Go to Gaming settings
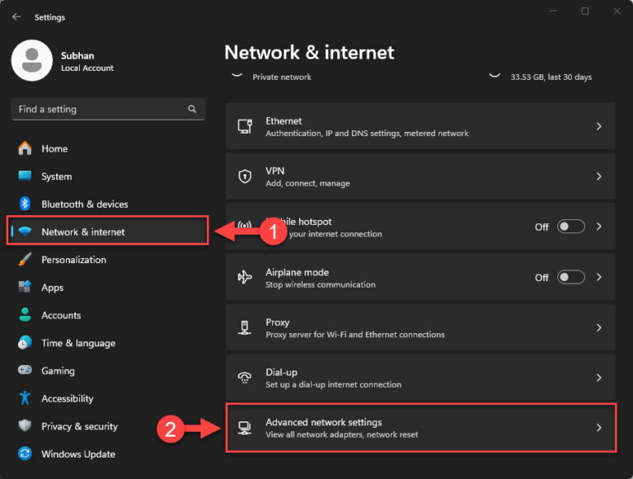The width and height of the screenshot is (633, 479). tap(108, 370)
